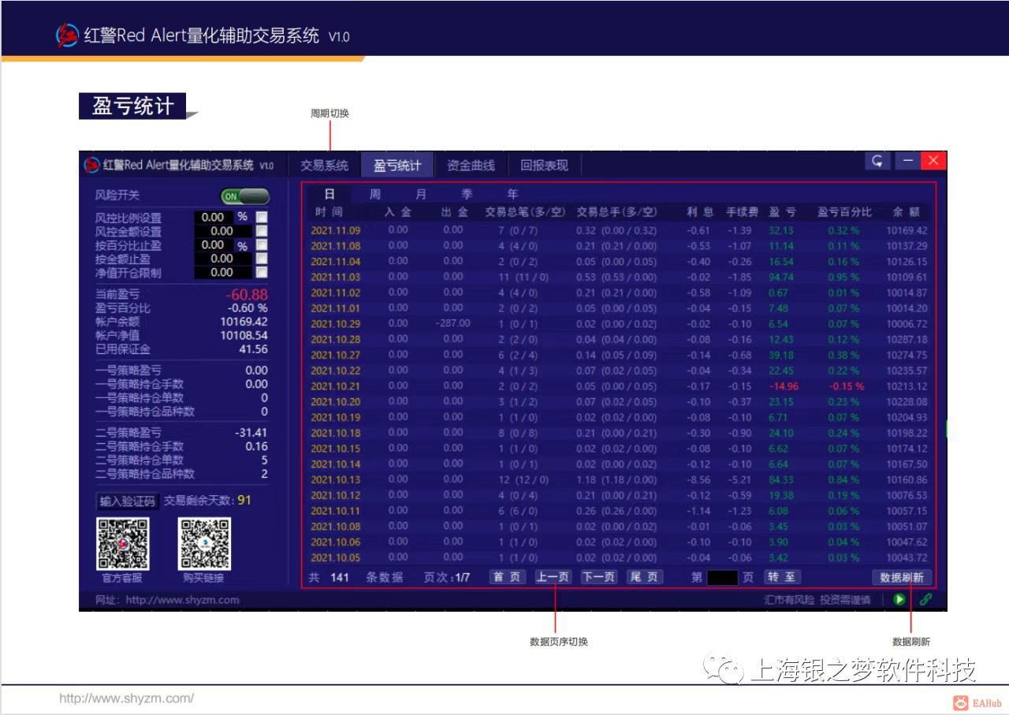The height and width of the screenshot is (715, 1009).
Task: Click the 盈亏百分比 column header
Action: (844, 212)
